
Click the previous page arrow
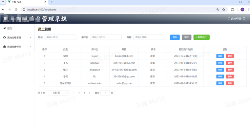point(74,93)
